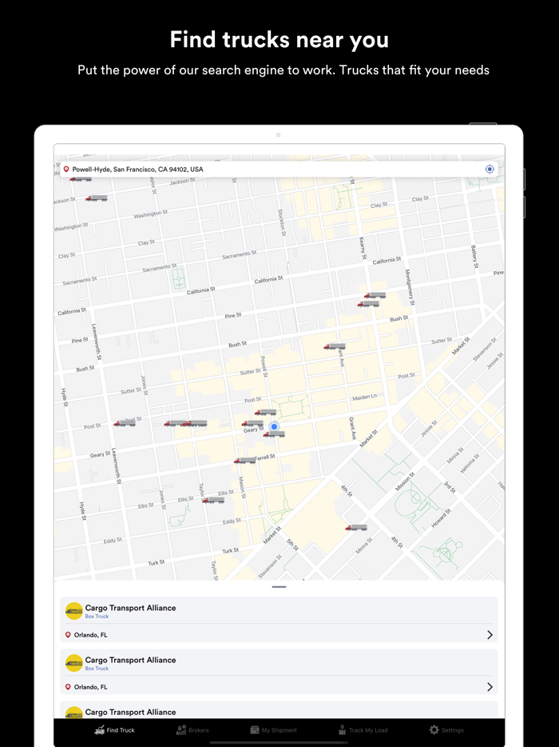Image resolution: width=559 pixels, height=747 pixels.
Task: Click the first Cargo Transport Alliance logo
Action: pyautogui.click(x=73, y=611)
